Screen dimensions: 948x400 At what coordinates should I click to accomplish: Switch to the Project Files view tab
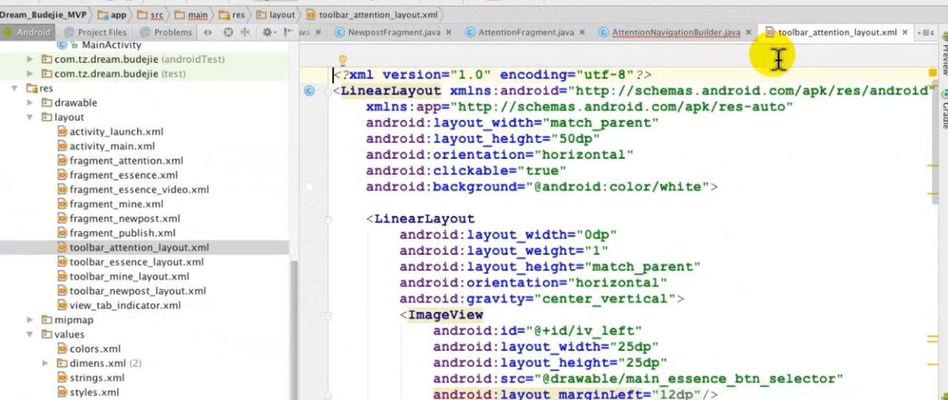(x=101, y=33)
